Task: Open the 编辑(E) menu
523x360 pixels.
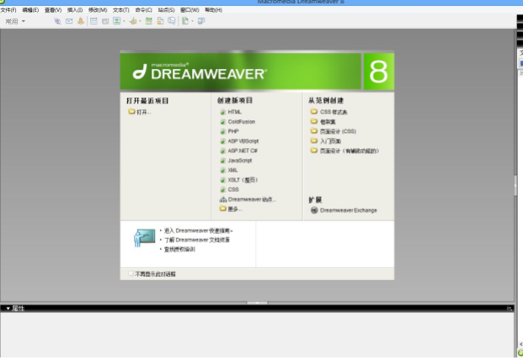Action: [x=30, y=10]
